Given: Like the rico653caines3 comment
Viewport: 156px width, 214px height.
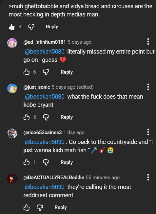Looking at the screenshot, I should [x=27, y=162].
